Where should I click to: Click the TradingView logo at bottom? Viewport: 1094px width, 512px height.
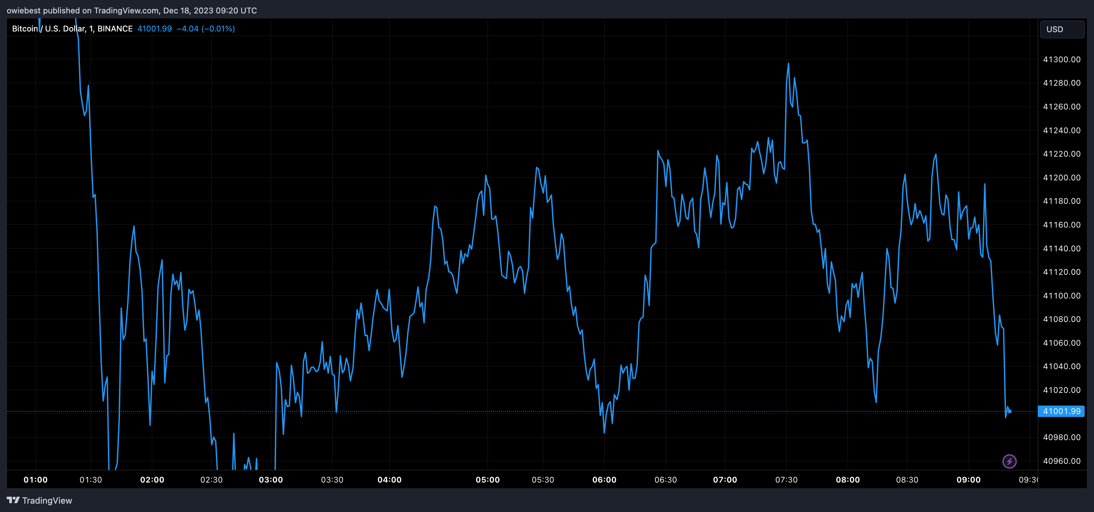coord(40,501)
